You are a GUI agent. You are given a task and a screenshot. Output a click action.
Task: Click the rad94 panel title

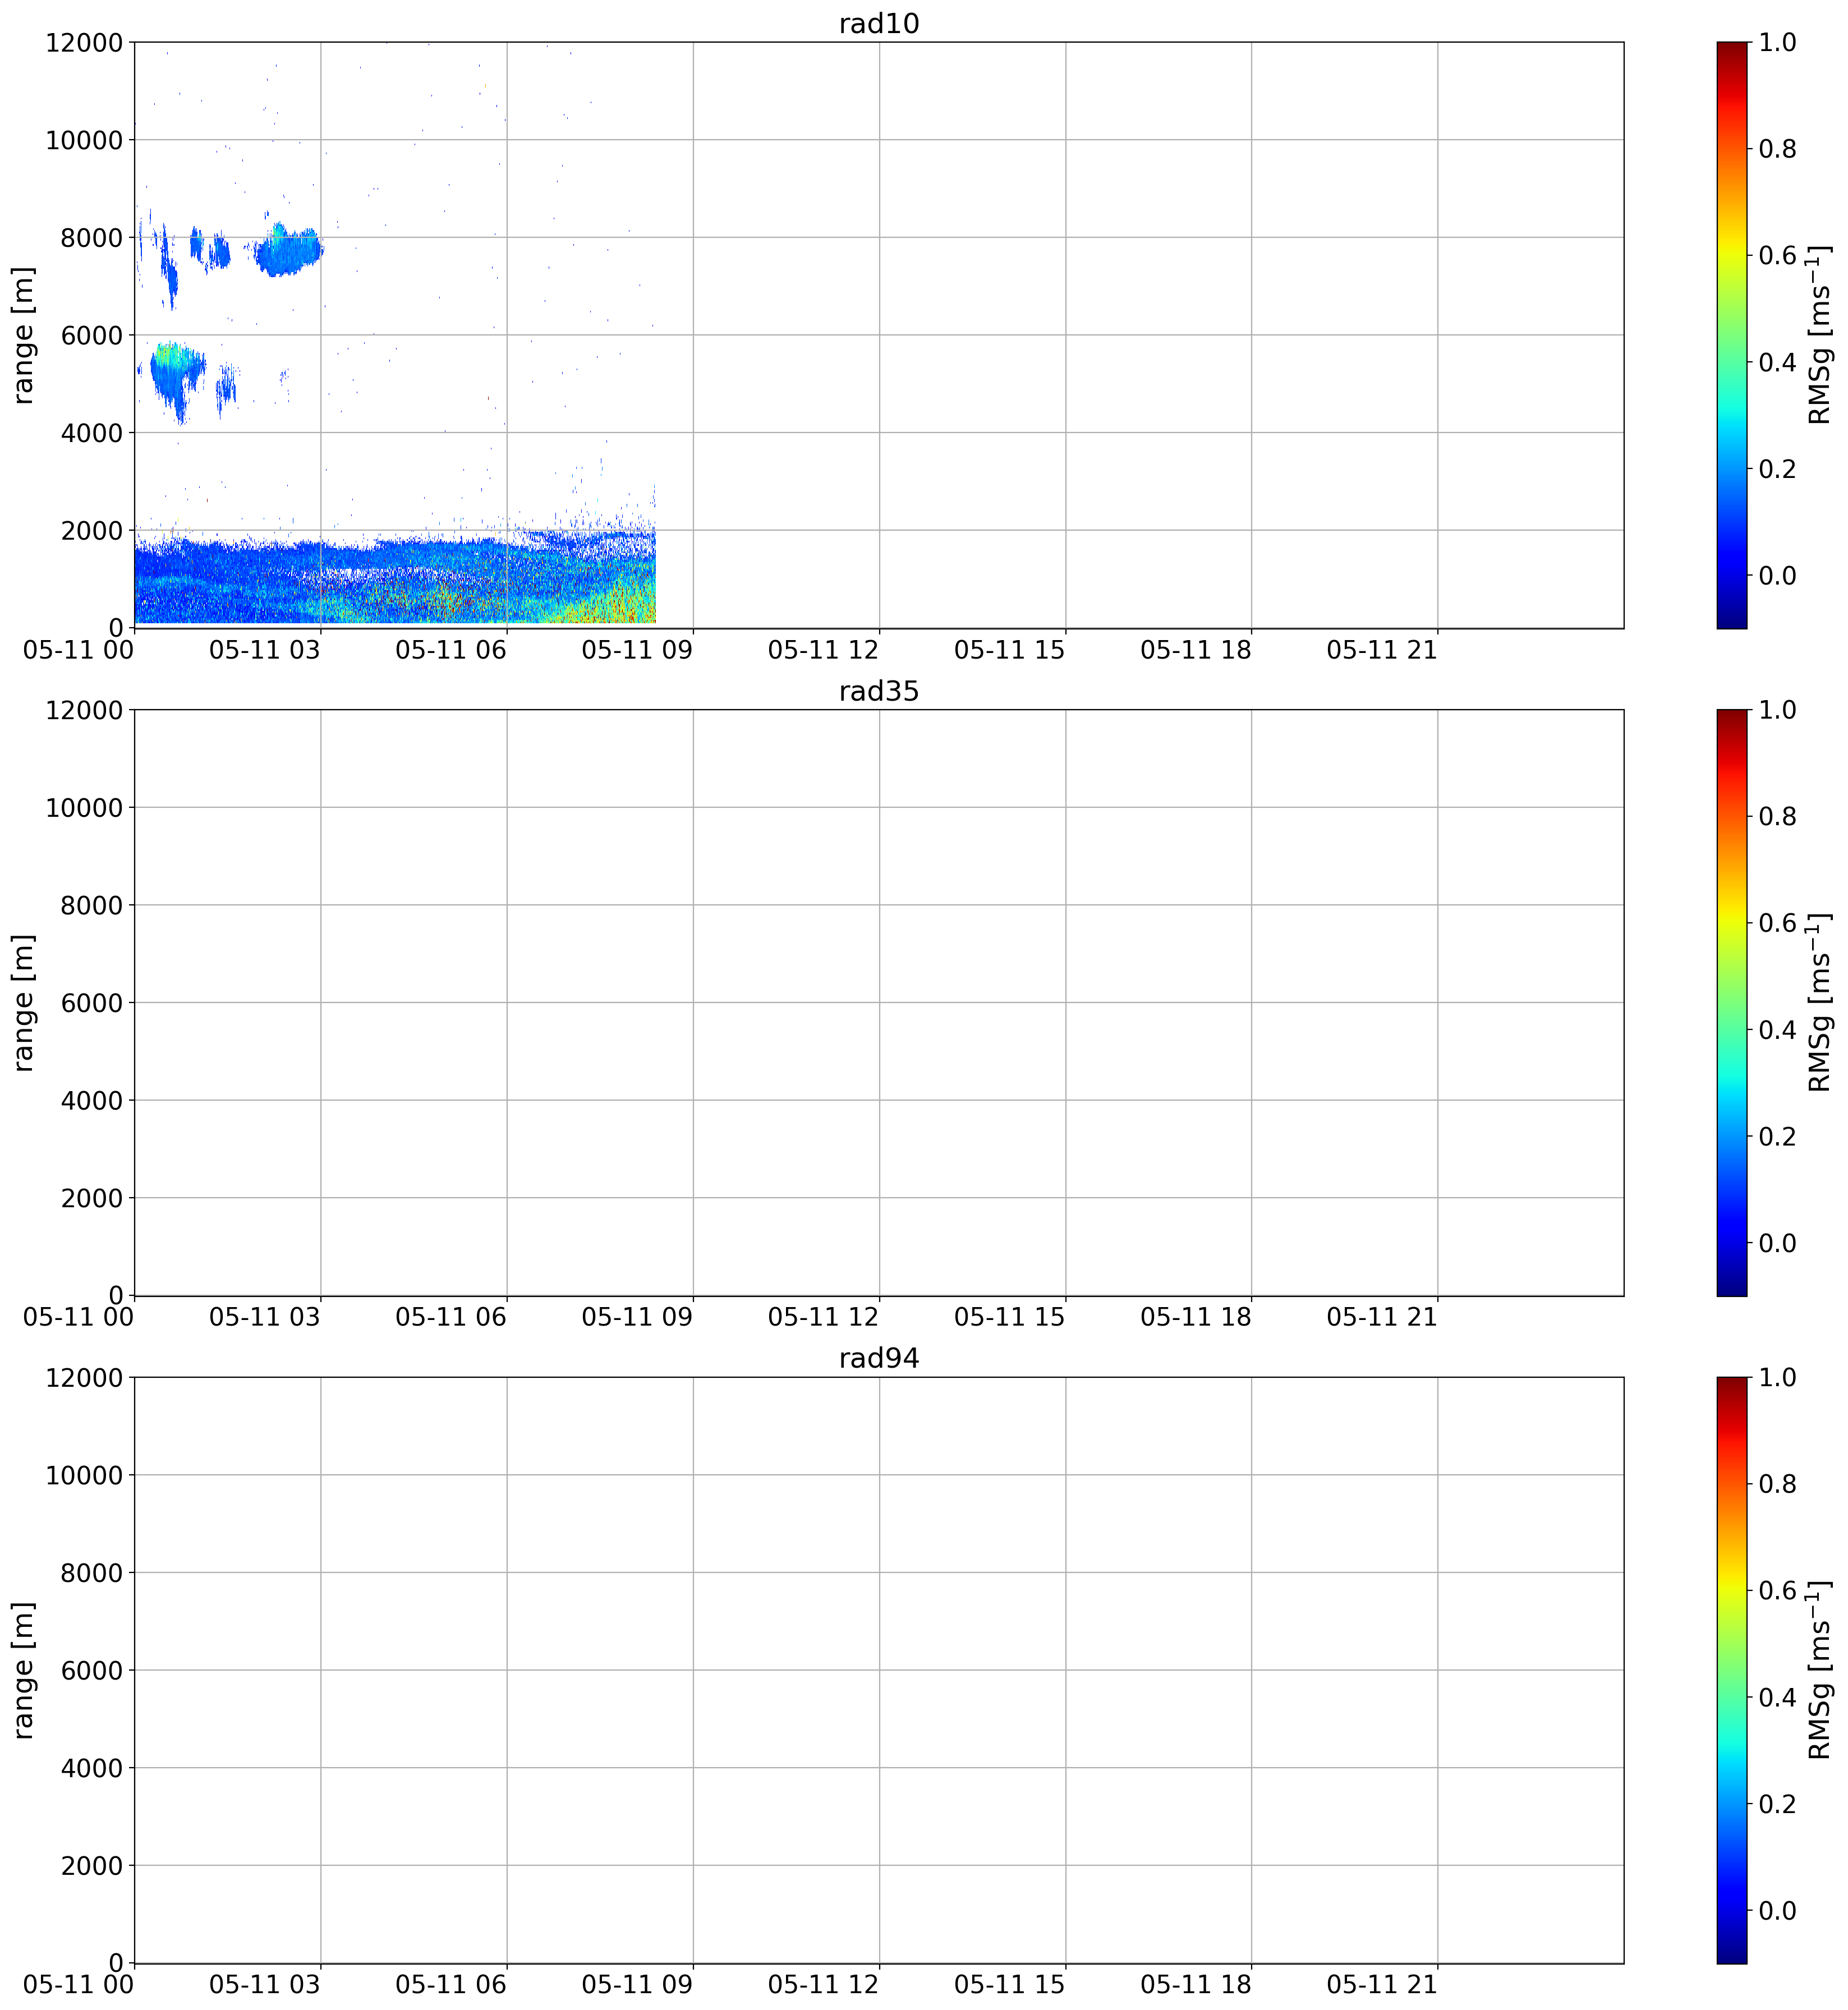click(x=878, y=1358)
